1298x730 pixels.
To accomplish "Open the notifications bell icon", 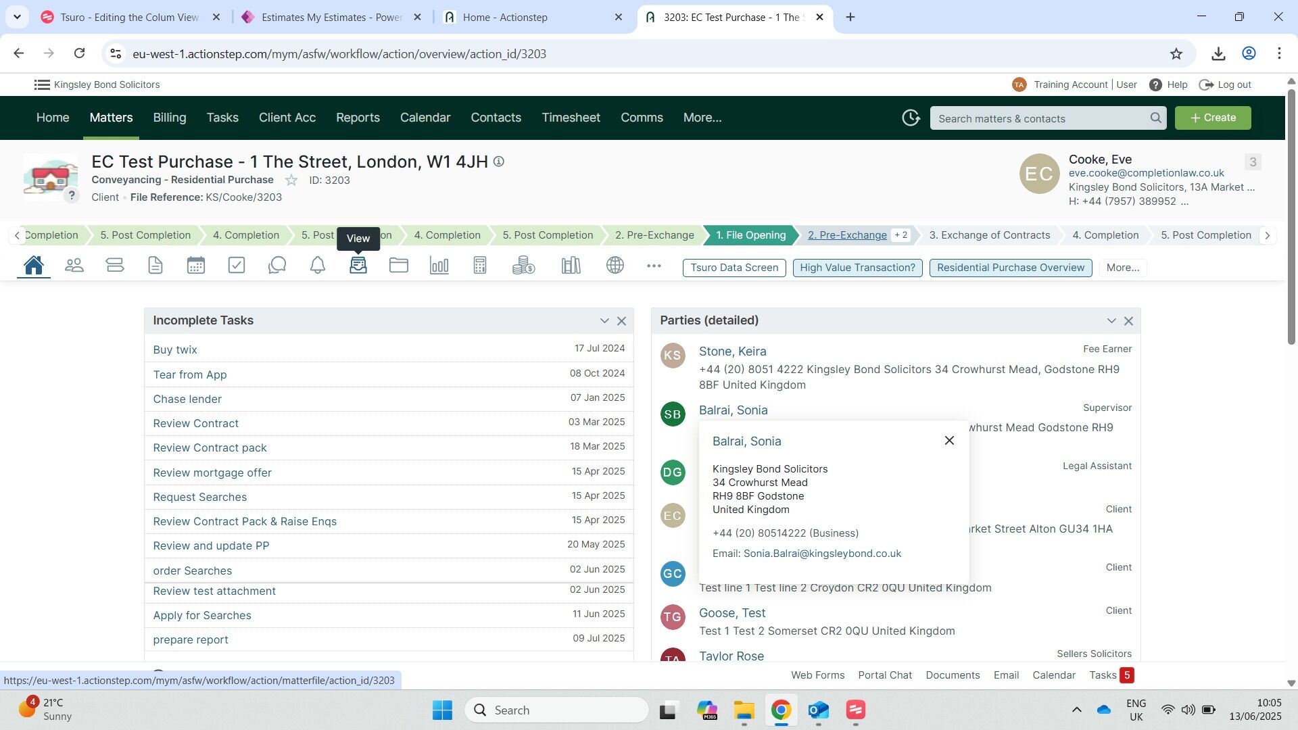I will click(318, 266).
